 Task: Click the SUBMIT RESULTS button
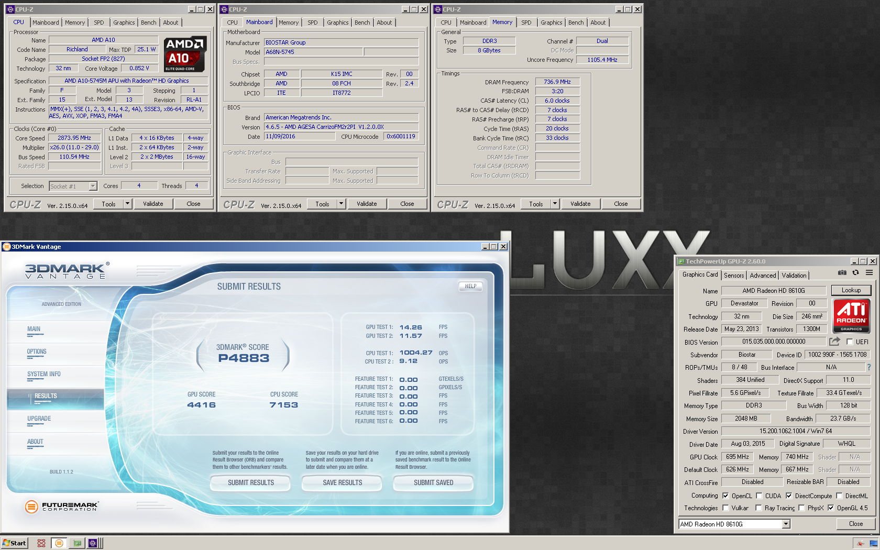250,482
